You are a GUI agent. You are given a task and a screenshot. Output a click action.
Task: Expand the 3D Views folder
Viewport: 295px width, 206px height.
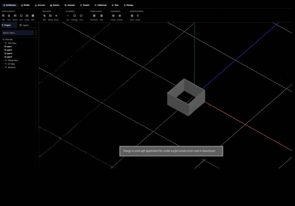tap(3, 64)
